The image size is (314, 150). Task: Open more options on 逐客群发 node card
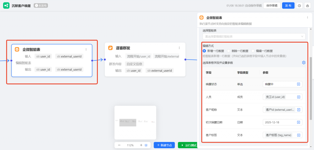[179, 48]
